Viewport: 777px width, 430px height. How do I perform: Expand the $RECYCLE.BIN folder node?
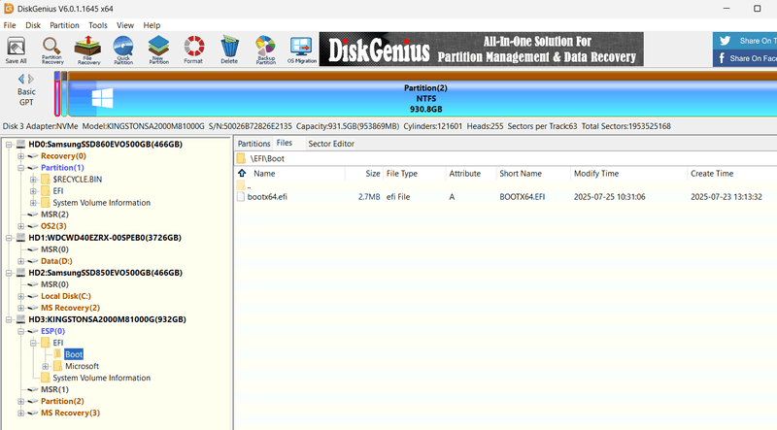(x=33, y=180)
